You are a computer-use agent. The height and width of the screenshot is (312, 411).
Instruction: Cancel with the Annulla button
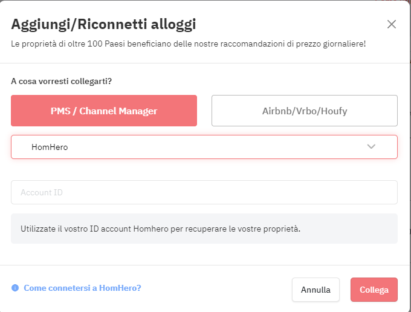tap(316, 290)
